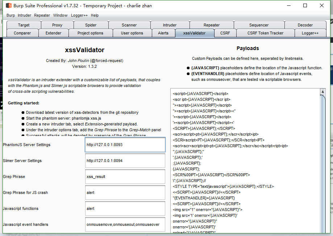Open the User options tab
The height and width of the screenshot is (236, 333).
(132, 33)
